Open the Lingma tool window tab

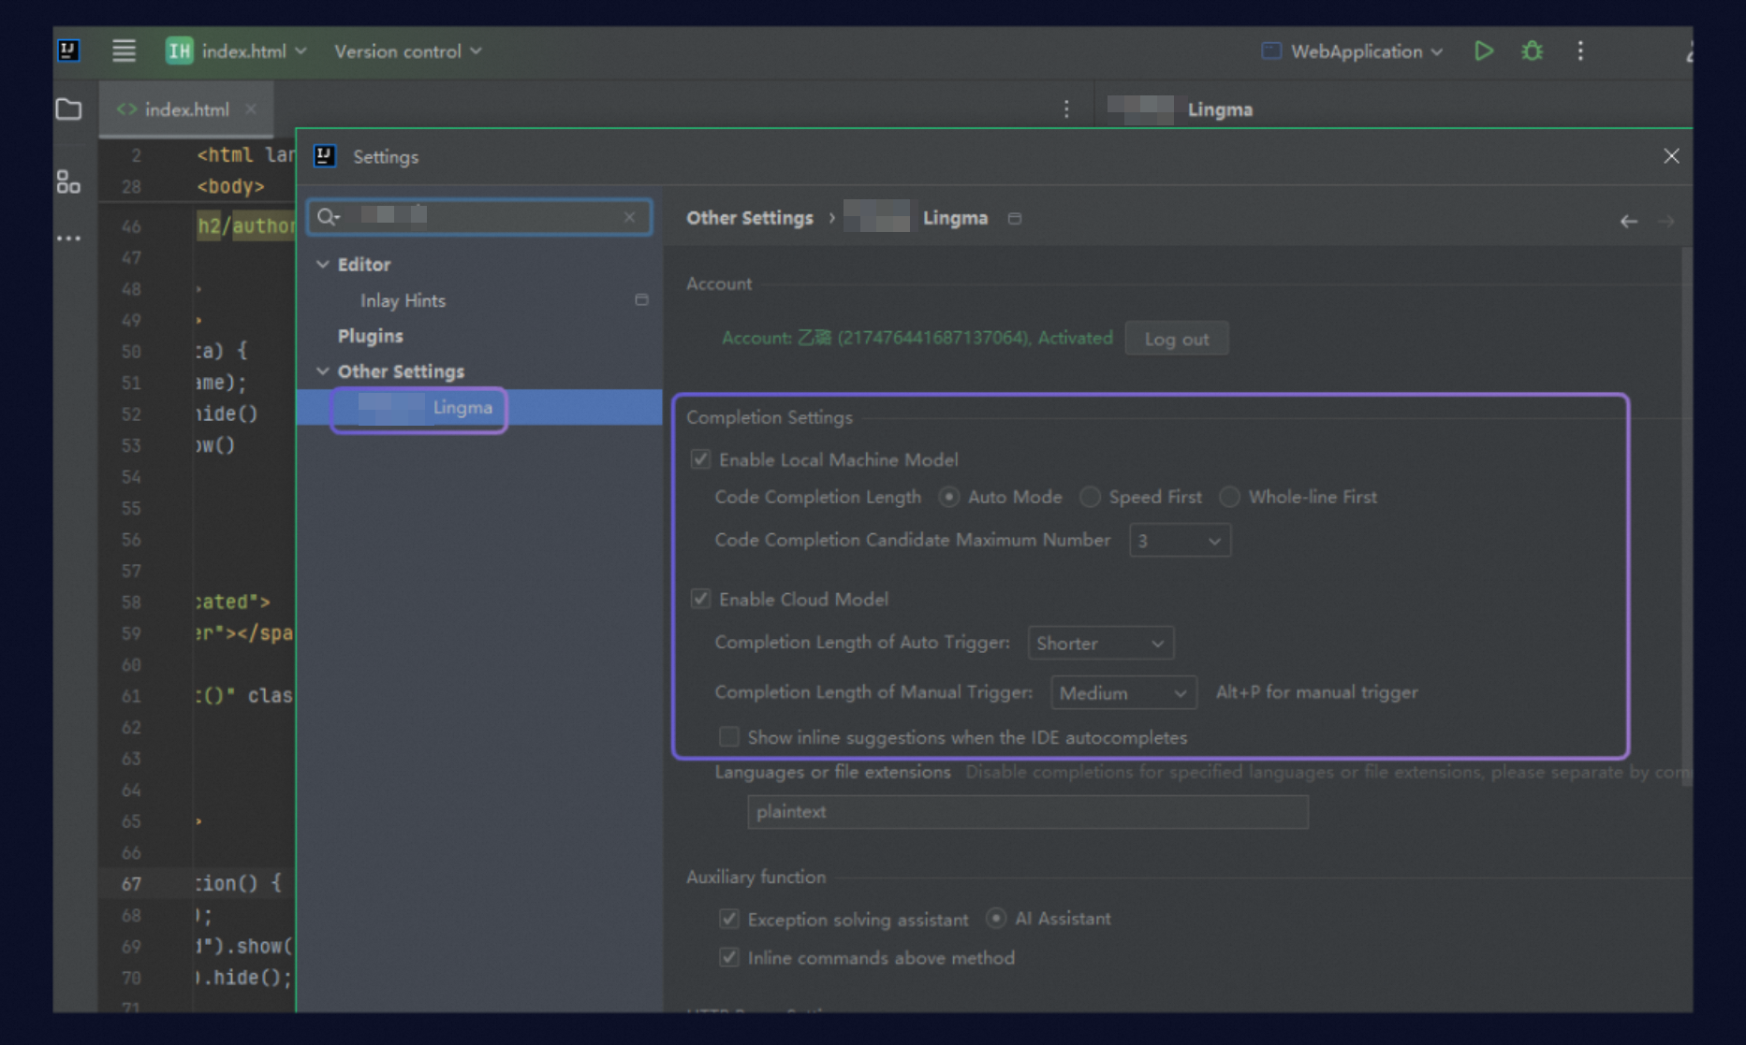pyautogui.click(x=1220, y=109)
